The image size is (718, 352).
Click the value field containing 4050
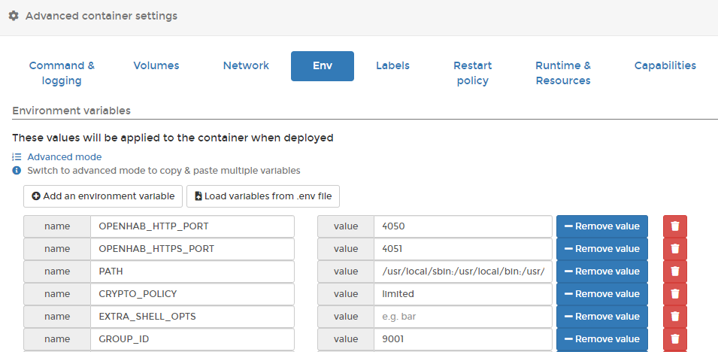pyautogui.click(x=463, y=226)
